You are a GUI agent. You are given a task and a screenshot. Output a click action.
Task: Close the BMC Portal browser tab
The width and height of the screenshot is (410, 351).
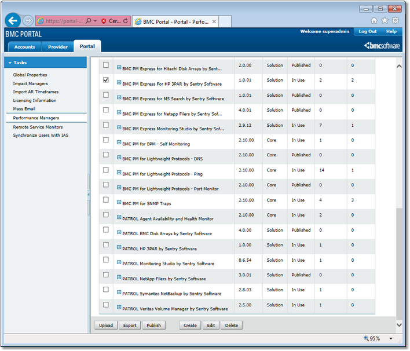pos(214,21)
